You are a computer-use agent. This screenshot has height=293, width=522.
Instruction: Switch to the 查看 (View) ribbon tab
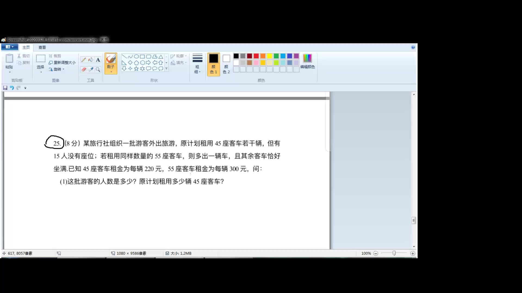[x=42, y=47]
